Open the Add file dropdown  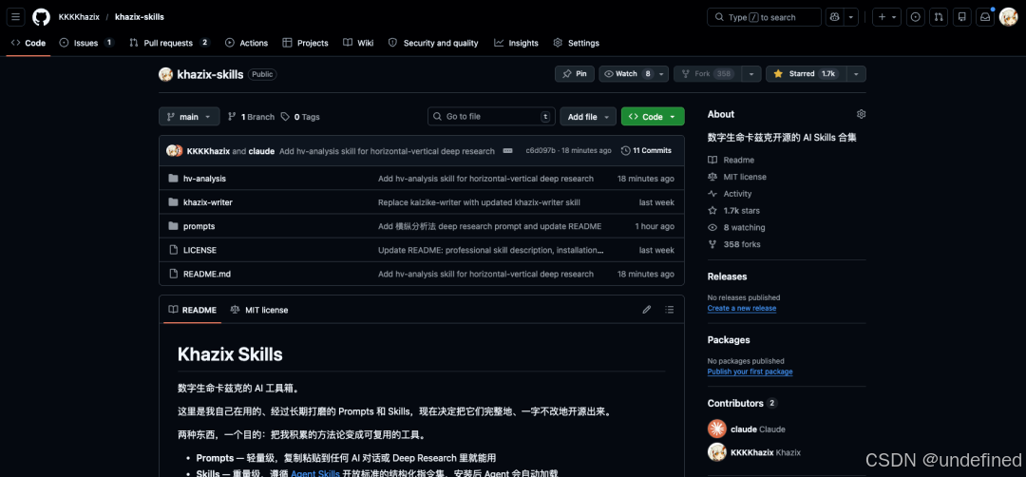click(588, 117)
